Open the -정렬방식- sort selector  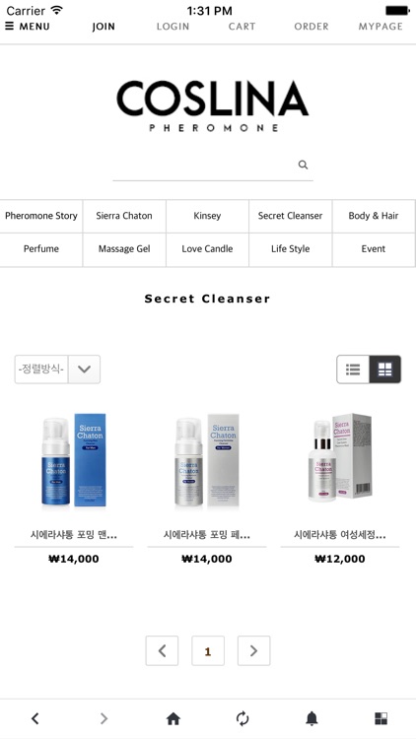coord(41,369)
